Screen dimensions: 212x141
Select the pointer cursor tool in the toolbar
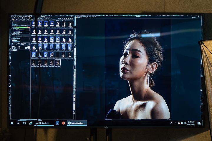[x=34, y=18]
